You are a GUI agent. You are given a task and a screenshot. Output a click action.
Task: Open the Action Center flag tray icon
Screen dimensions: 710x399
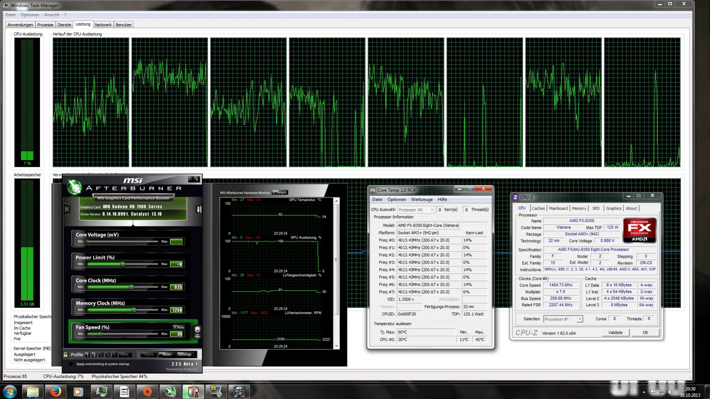pyautogui.click(x=653, y=392)
